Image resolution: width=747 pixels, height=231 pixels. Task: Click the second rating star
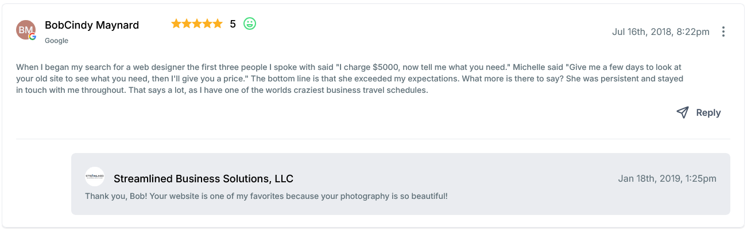tap(186, 24)
